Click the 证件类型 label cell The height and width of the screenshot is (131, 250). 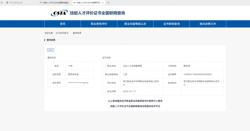click(x=57, y=74)
